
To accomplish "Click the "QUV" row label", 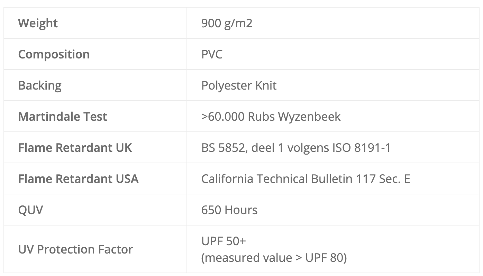I will [x=30, y=210].
